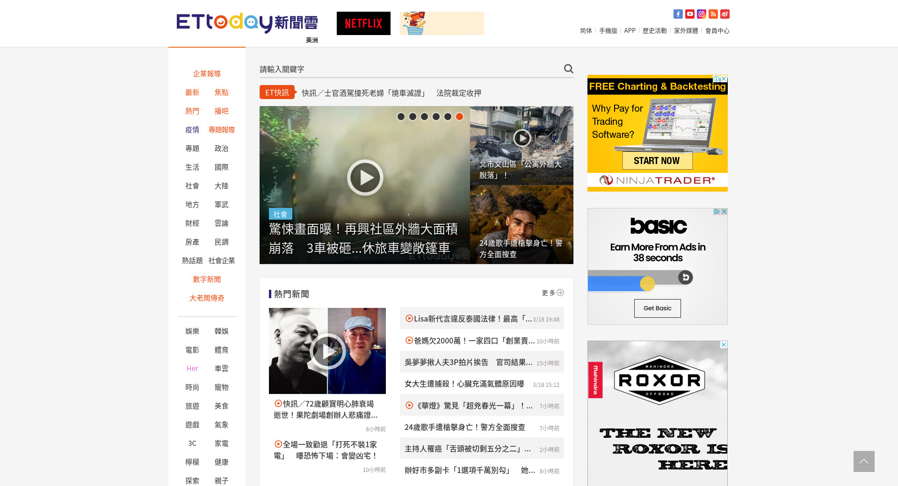
Task: Close the Basic ads advertisement
Action: 724,212
